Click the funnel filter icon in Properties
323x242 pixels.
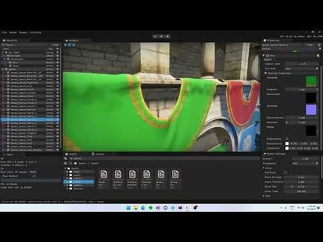point(320,48)
